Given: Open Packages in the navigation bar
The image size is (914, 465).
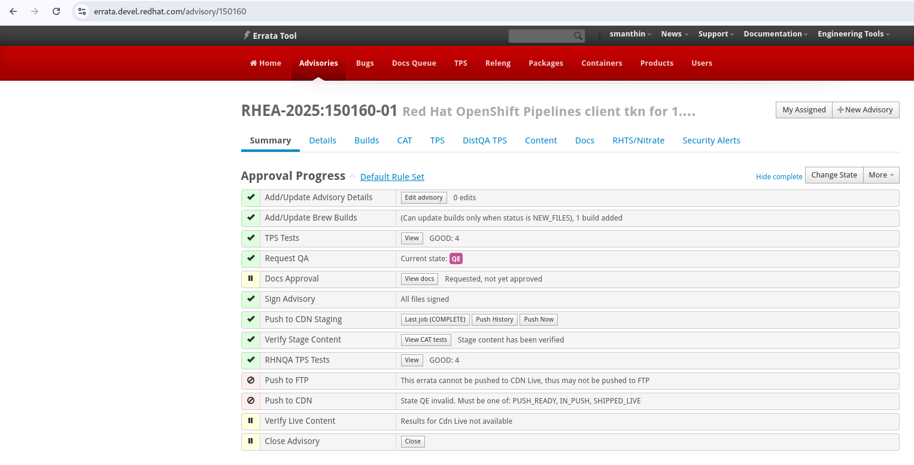Looking at the screenshot, I should [546, 63].
